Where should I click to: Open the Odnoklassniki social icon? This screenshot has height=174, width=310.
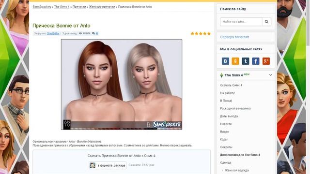point(235,61)
